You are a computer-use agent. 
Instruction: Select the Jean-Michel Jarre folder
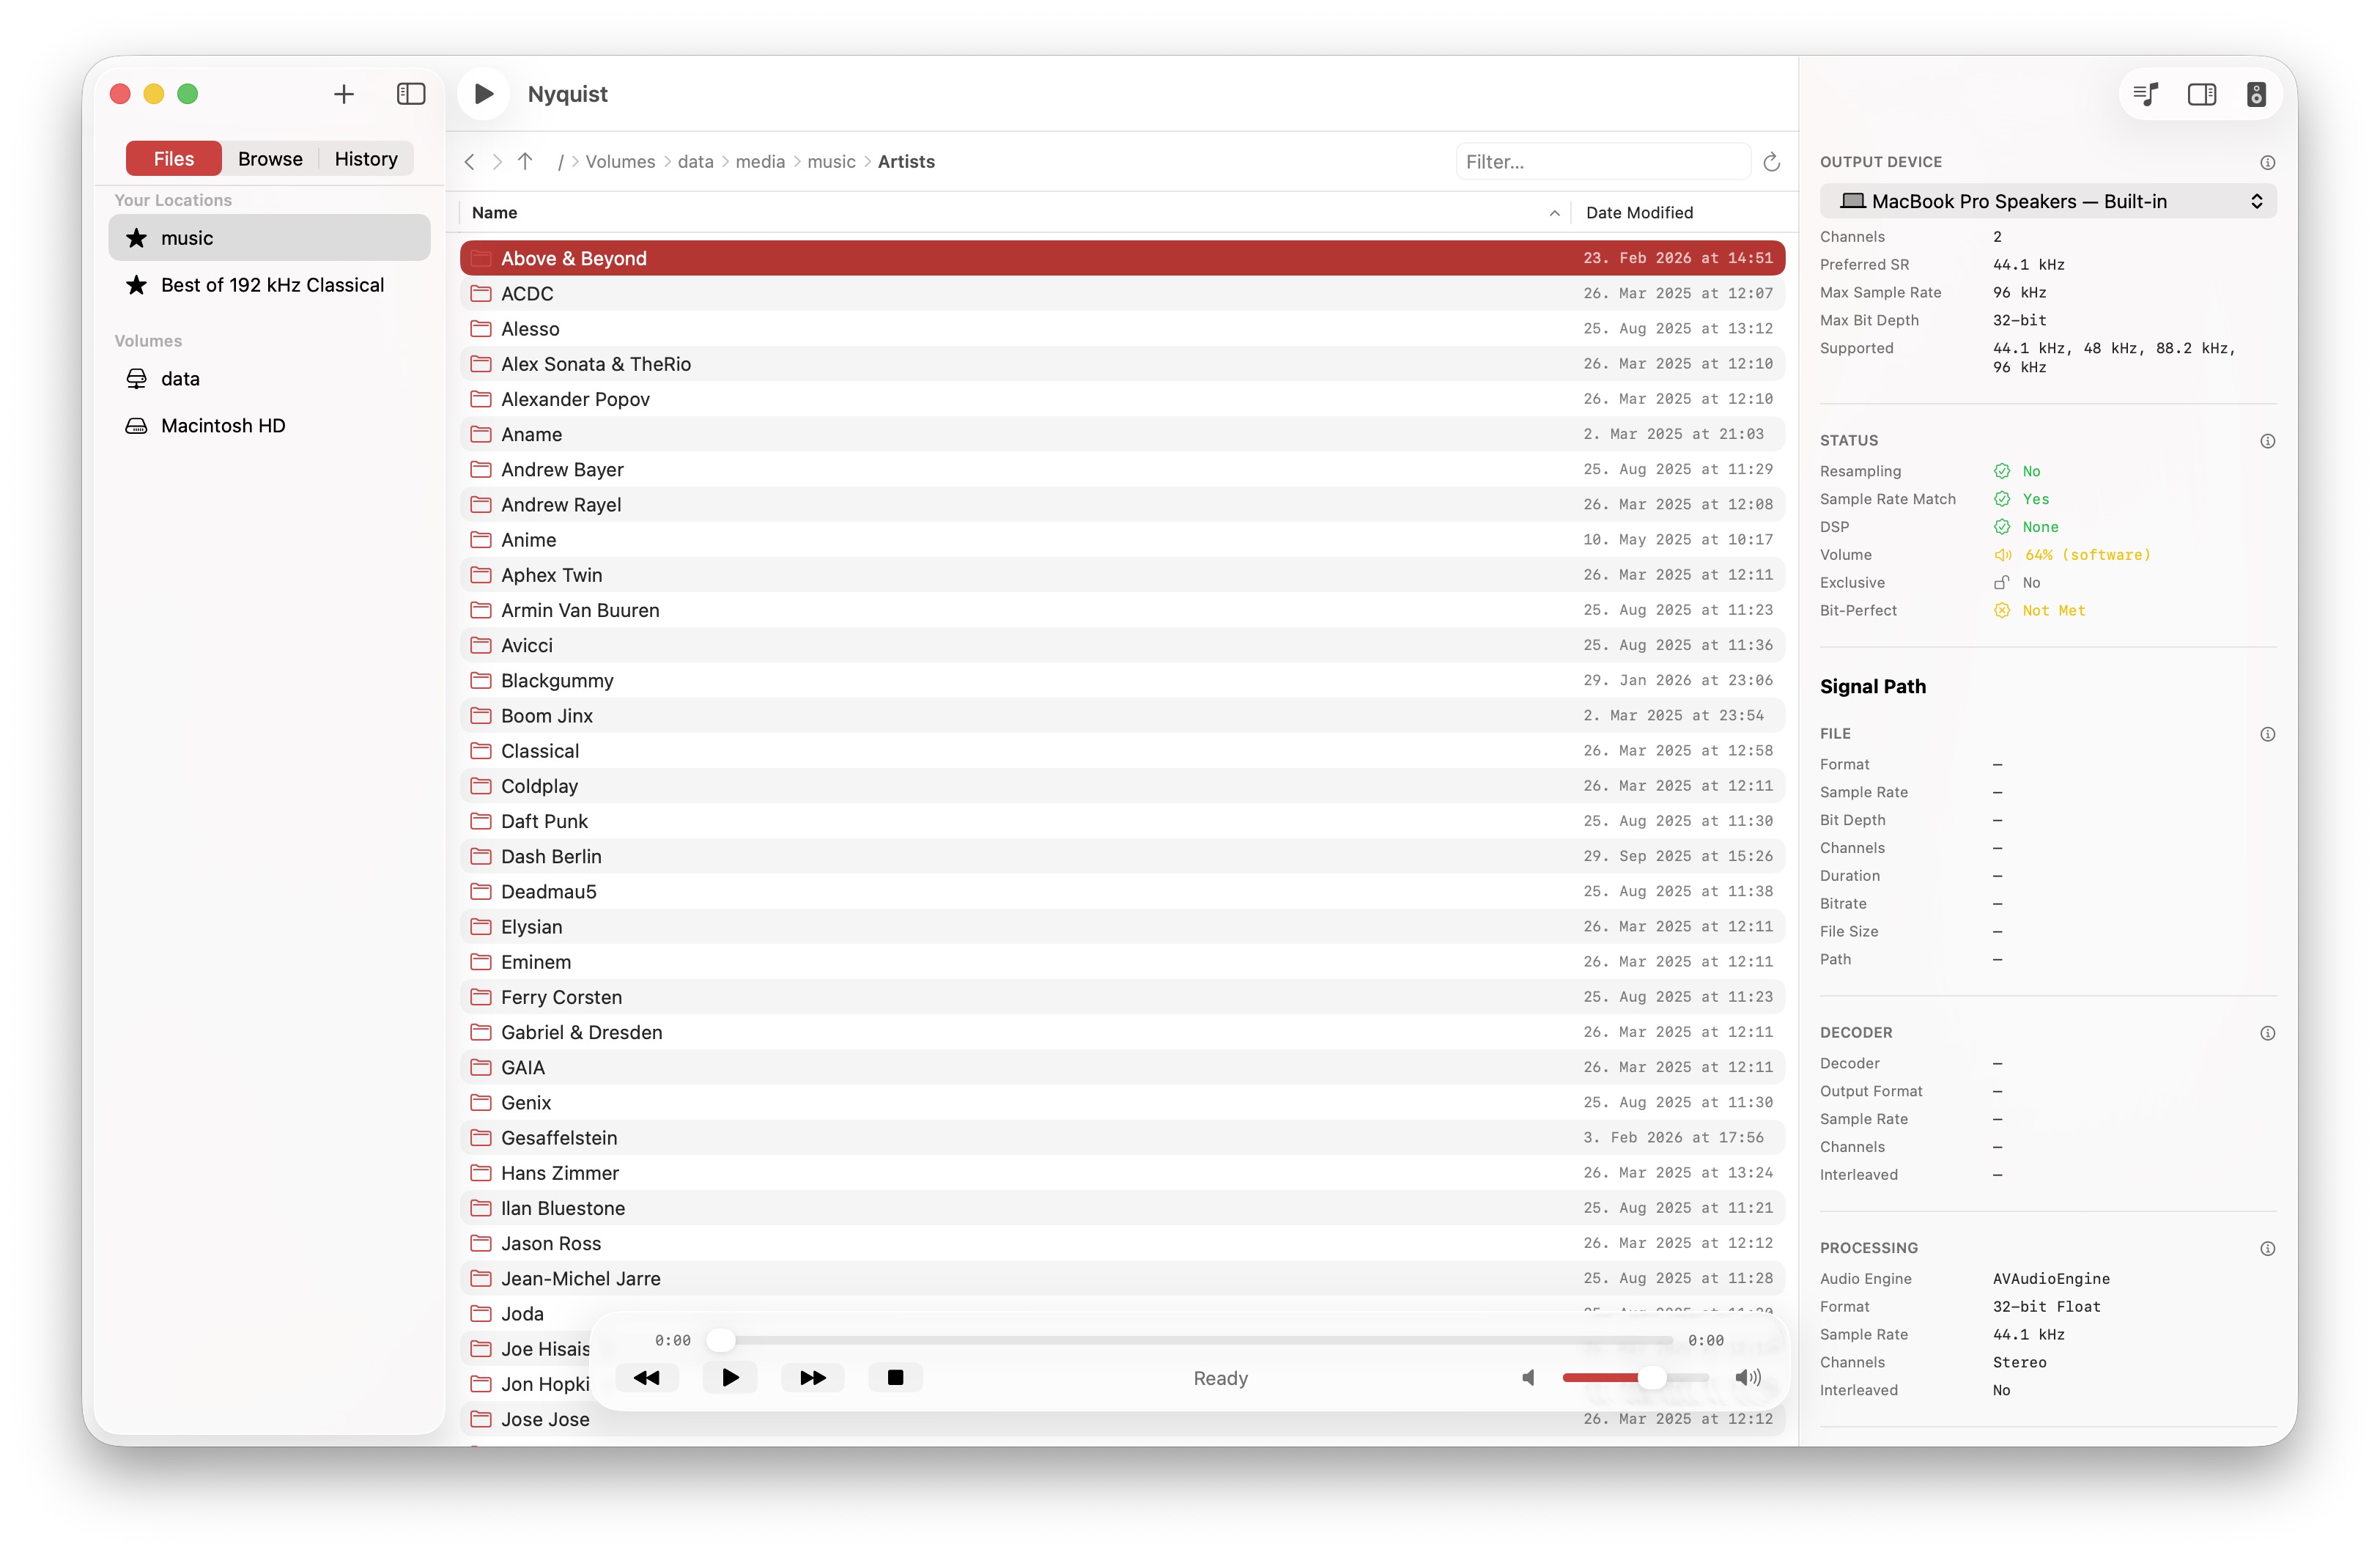(x=1122, y=1279)
